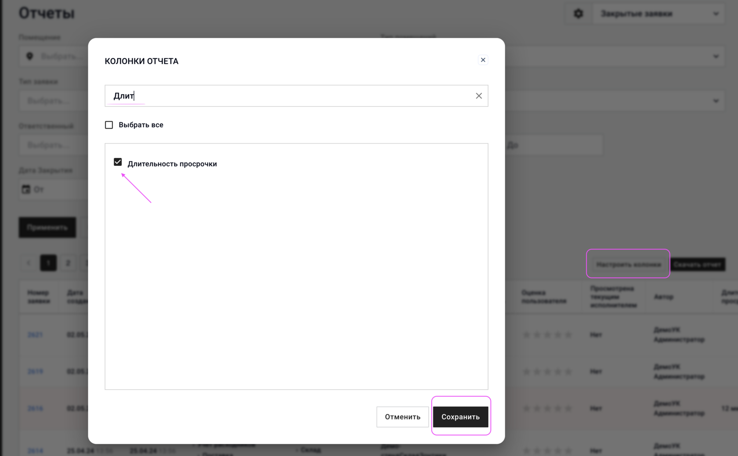Click the Длительность просрочки label
This screenshot has height=456, width=738.
click(172, 164)
